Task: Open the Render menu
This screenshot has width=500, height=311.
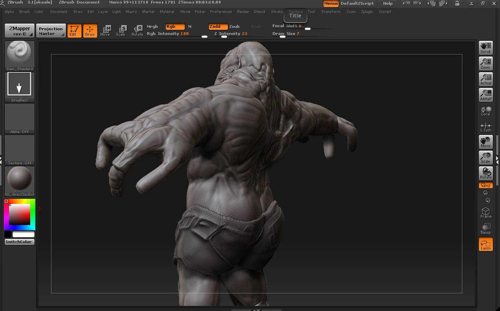Action: (x=243, y=12)
